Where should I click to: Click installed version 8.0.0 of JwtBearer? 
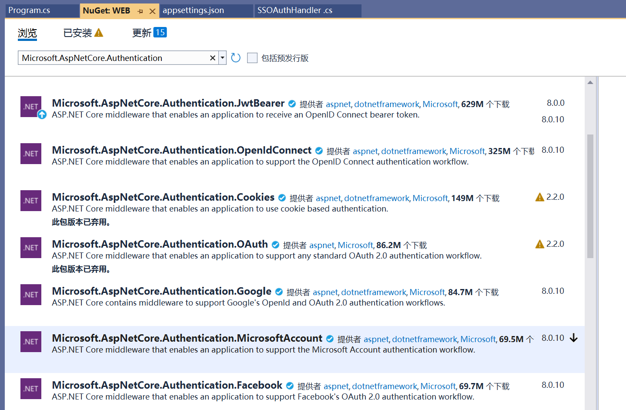click(556, 103)
